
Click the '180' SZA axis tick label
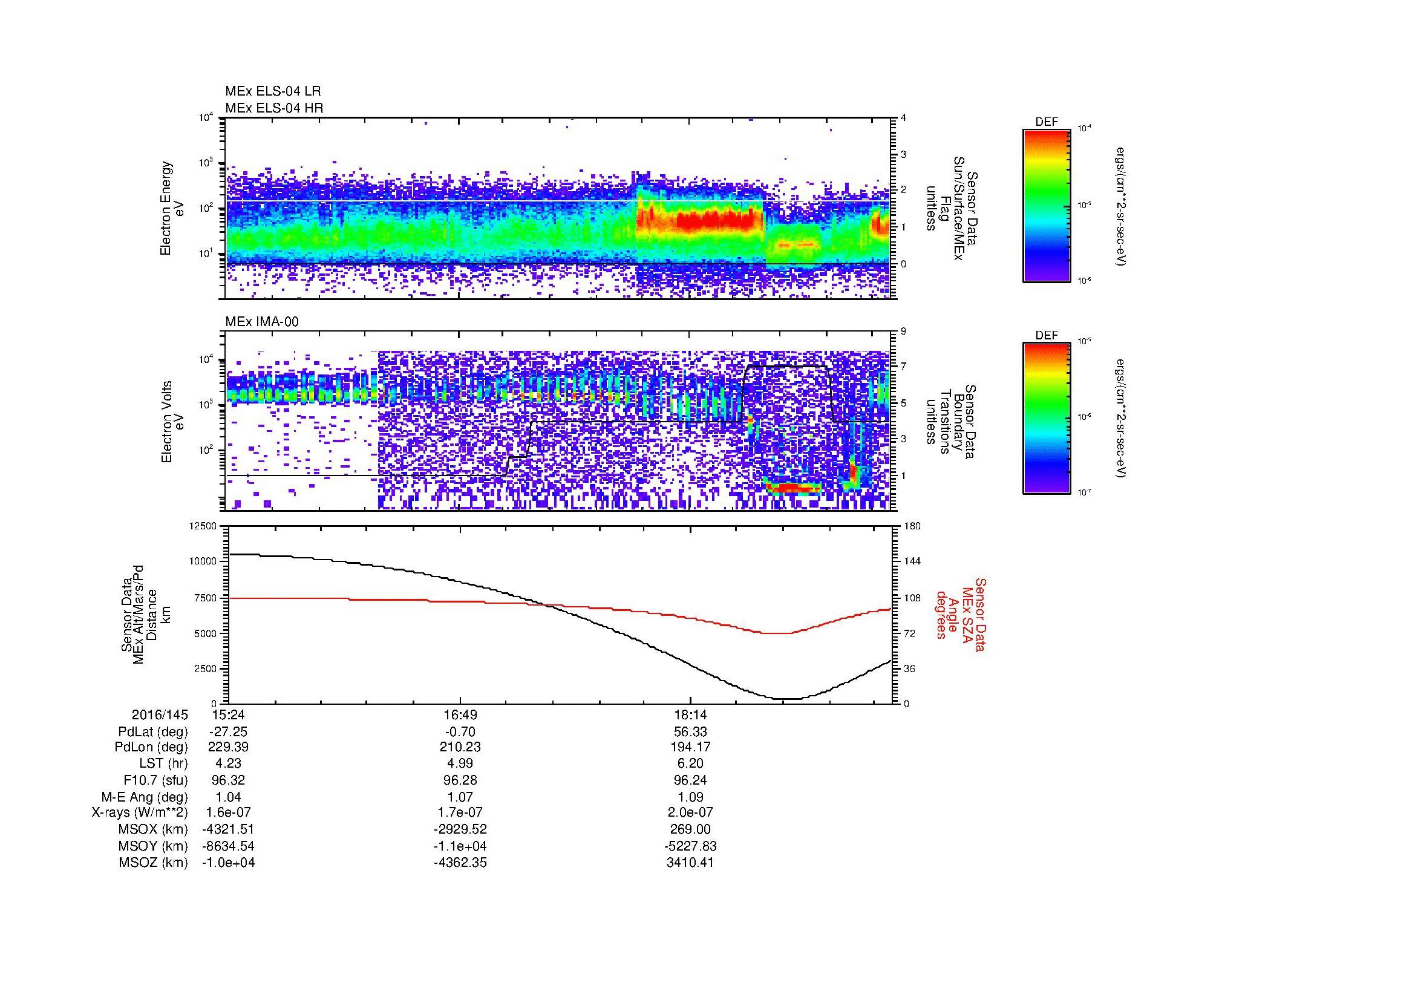[x=912, y=526]
